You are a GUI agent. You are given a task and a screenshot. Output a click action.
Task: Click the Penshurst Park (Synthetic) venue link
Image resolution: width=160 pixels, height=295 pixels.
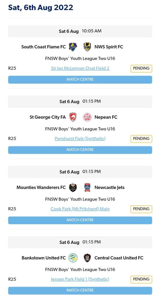(80, 139)
